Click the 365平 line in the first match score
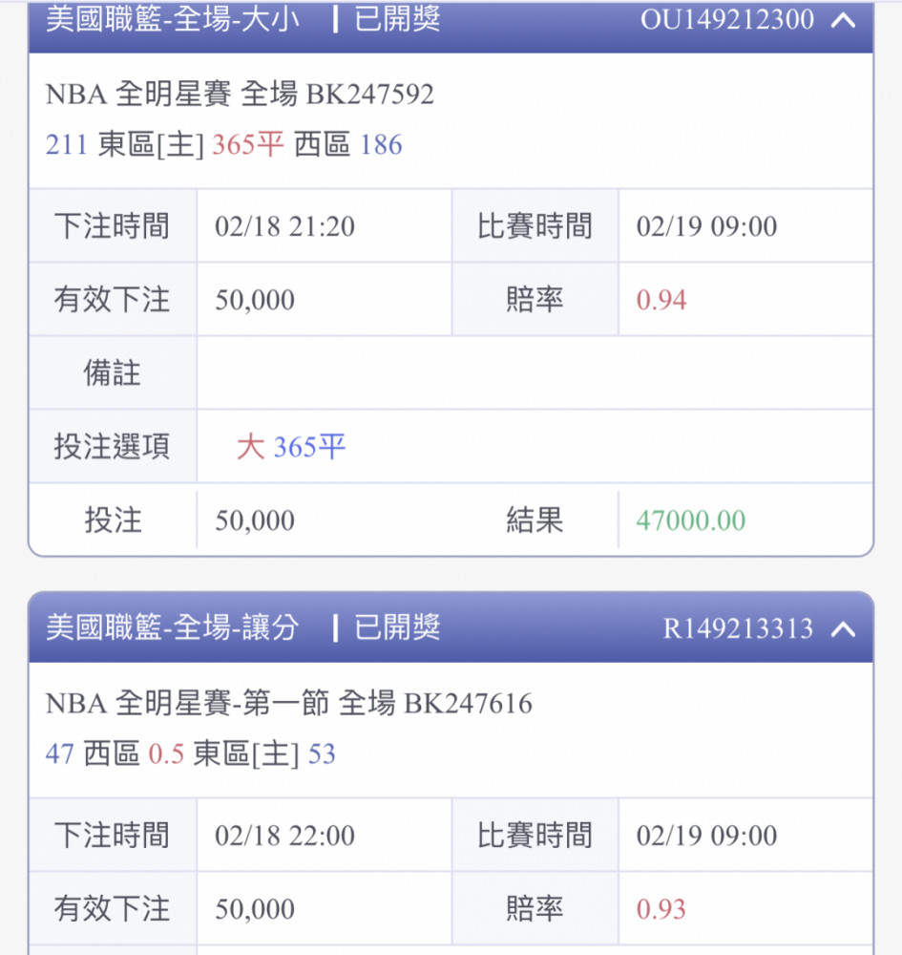Viewport: 902px width, 955px height. click(x=248, y=145)
